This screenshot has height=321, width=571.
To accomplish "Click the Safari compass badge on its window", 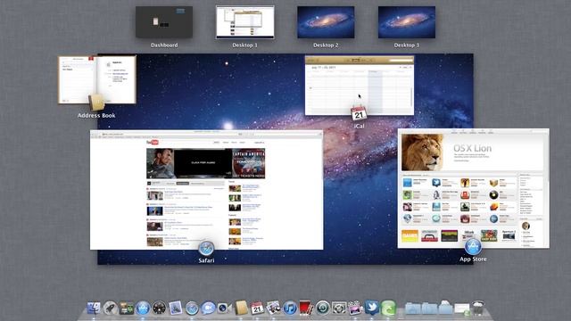I will (206, 248).
